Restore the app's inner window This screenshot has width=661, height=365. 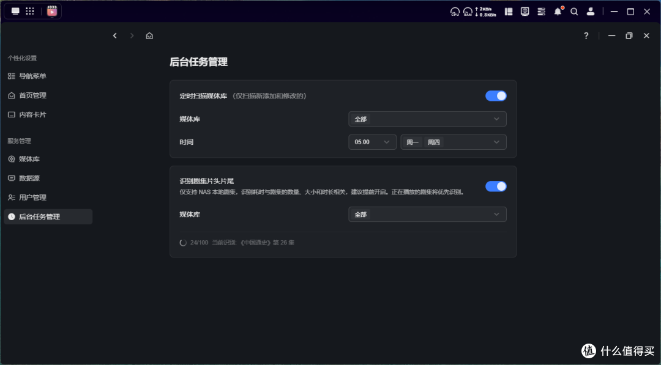[x=629, y=36]
